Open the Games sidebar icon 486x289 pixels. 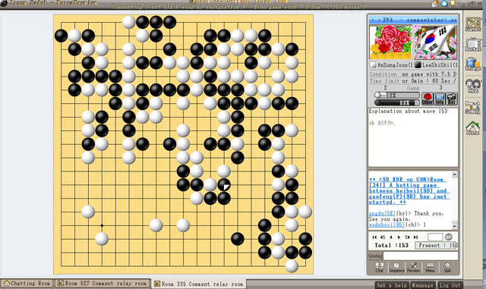473,24
